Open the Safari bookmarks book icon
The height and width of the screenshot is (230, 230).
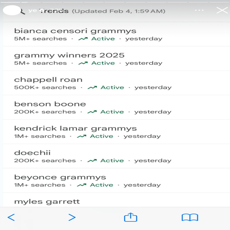190,218
